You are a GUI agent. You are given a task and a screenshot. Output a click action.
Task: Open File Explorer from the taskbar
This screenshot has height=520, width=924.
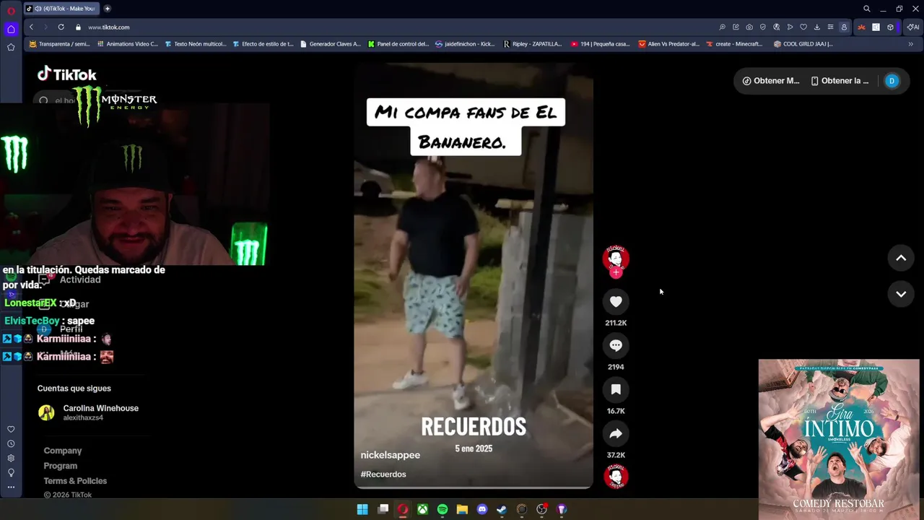pyautogui.click(x=462, y=509)
